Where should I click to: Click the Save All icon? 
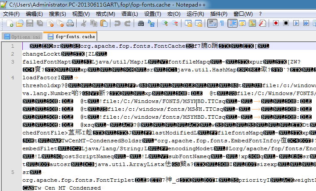[40, 23]
